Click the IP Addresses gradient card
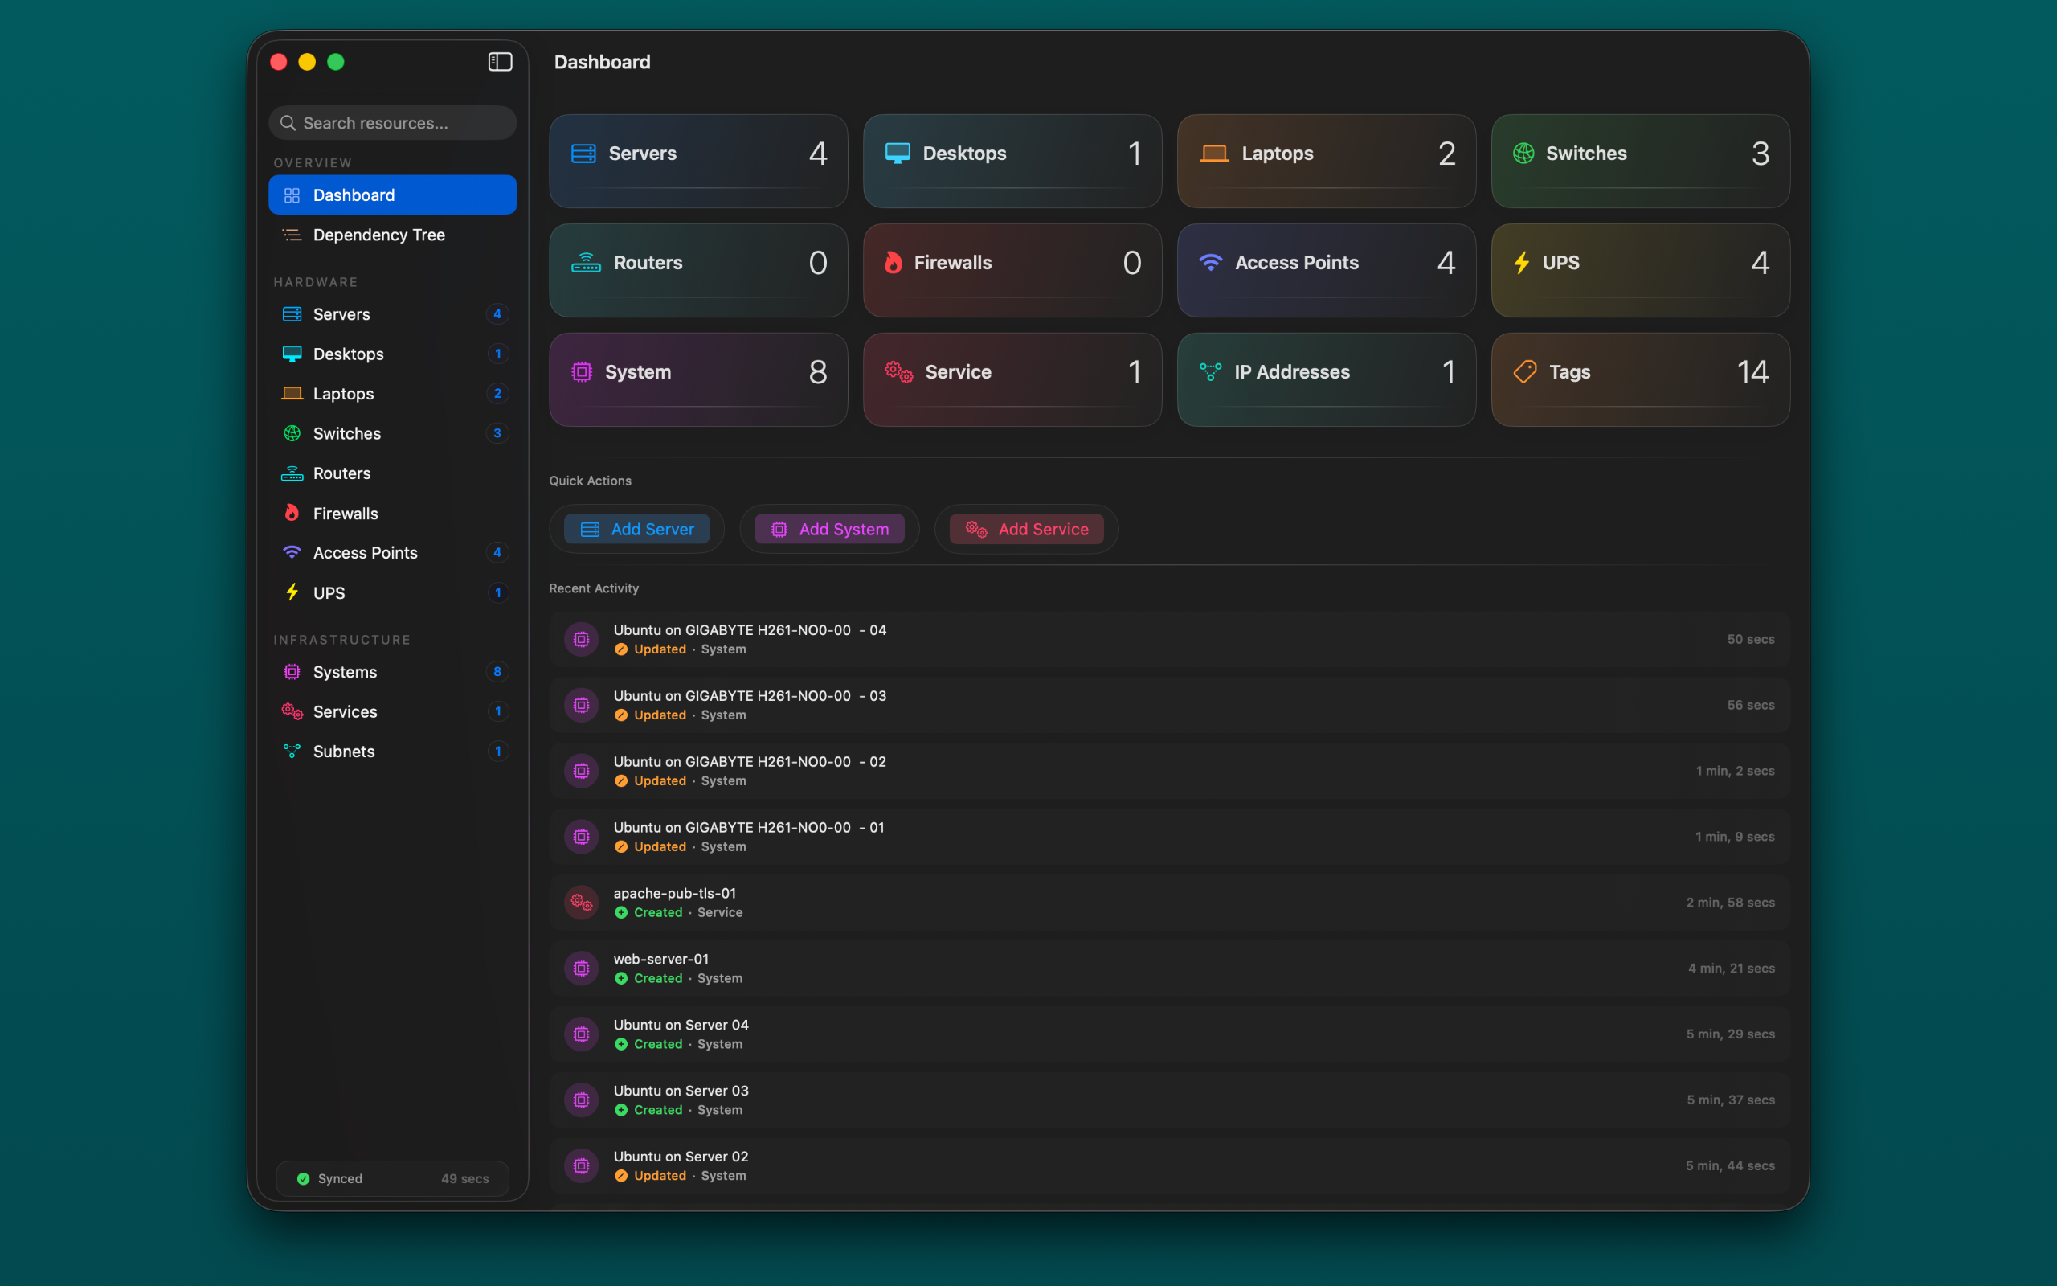The width and height of the screenshot is (2057, 1286). pyautogui.click(x=1326, y=379)
